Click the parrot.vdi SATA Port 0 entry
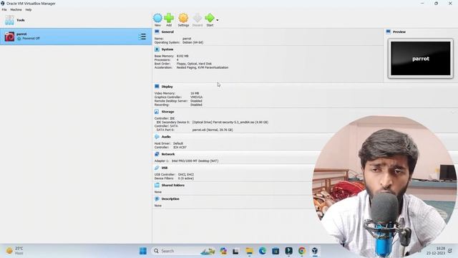This screenshot has height=258, width=458. coord(213,130)
